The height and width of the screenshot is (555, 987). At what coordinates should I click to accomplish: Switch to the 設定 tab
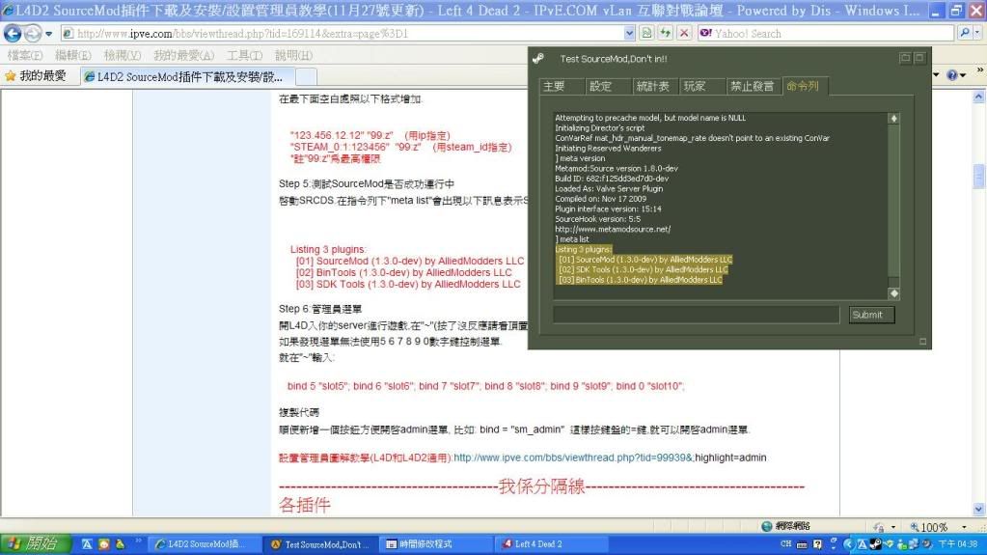pyautogui.click(x=601, y=86)
